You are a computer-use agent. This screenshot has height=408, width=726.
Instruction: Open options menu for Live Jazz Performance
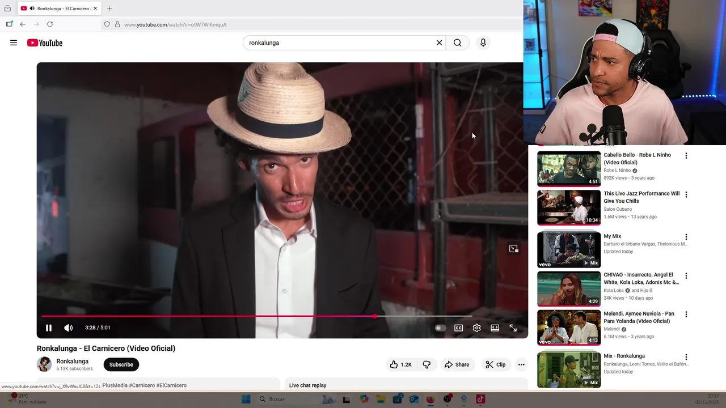click(686, 194)
